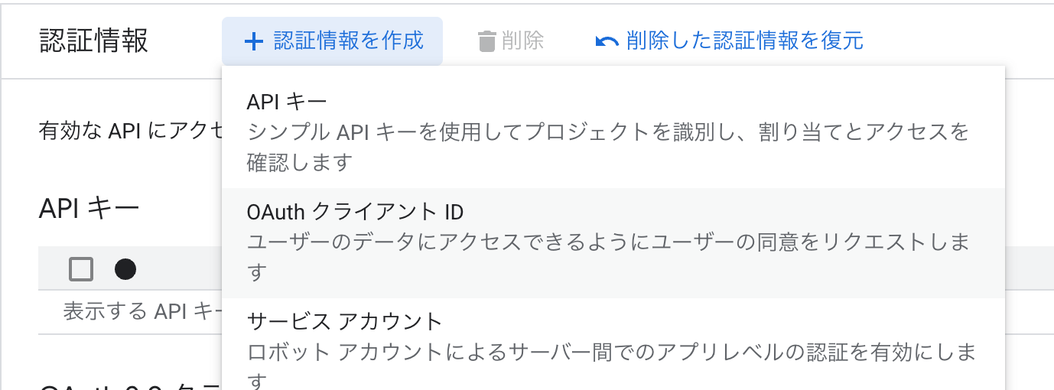Click the black circle icon in API キー table header
Viewport: 1054px width, 390px height.
125,268
